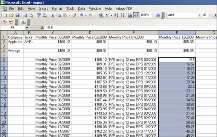Click the Save floppy disk icon
Image resolution: width=217 pixels, height=137 pixels.
[17, 15]
